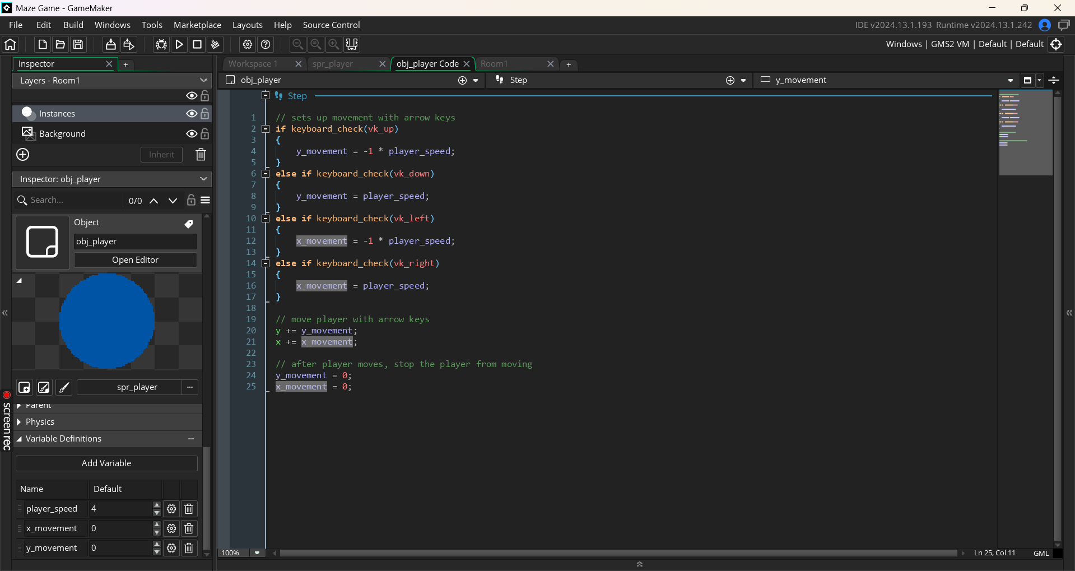This screenshot has height=571, width=1075.
Task: Open the x_movement variable options gear
Action: (171, 528)
